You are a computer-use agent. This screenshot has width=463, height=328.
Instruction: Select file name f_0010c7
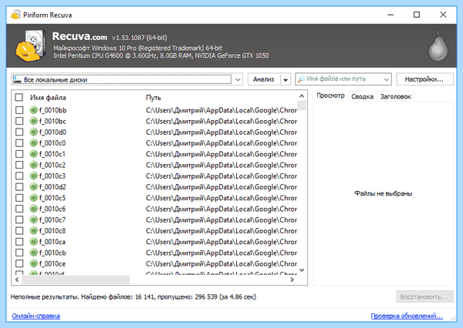[x=52, y=220]
